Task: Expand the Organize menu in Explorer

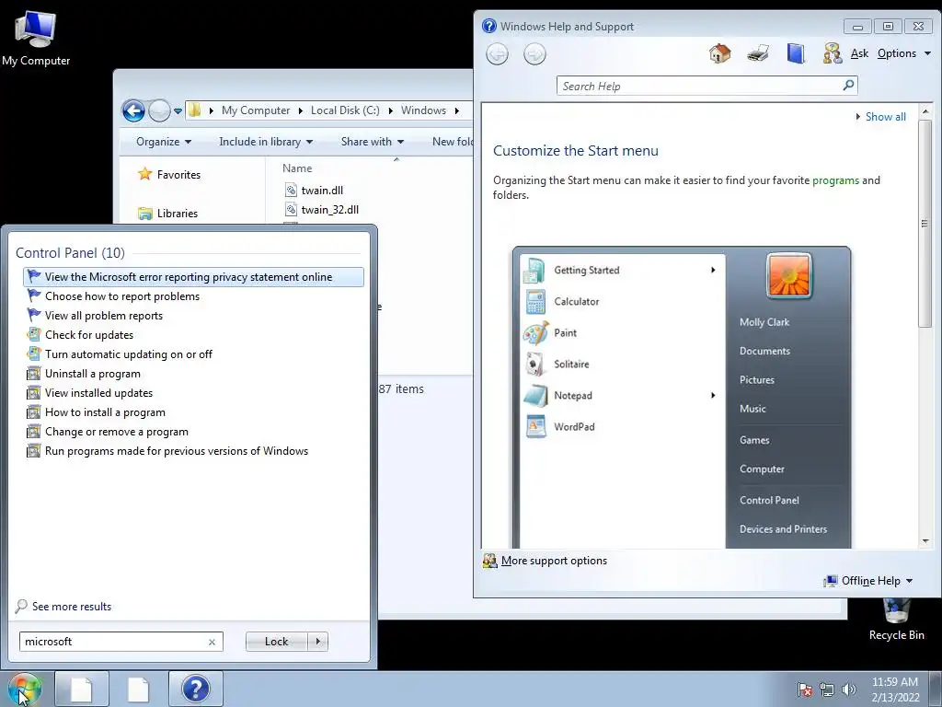Action: click(x=164, y=142)
